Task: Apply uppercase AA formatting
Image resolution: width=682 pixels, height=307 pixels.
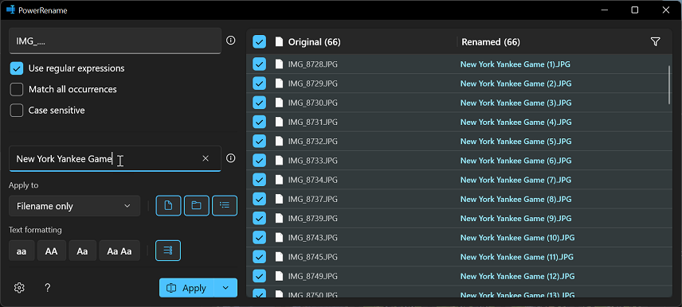Action: click(x=51, y=251)
